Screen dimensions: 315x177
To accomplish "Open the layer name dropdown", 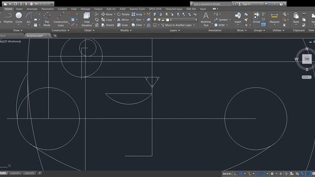I will [x=196, y=20].
